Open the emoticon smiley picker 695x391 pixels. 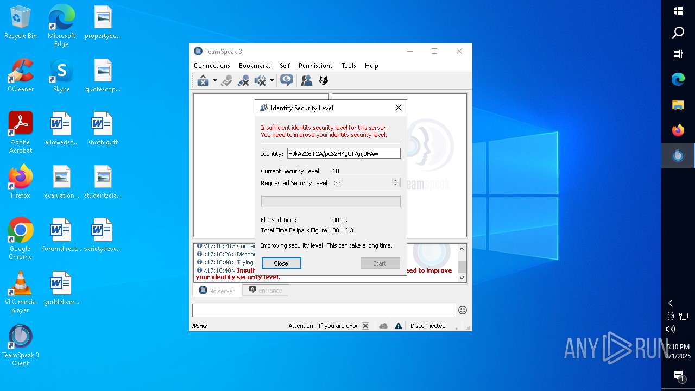click(463, 310)
